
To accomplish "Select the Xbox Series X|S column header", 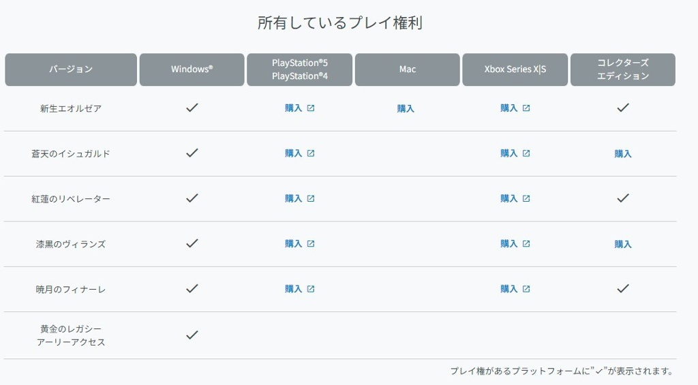I will coord(515,70).
